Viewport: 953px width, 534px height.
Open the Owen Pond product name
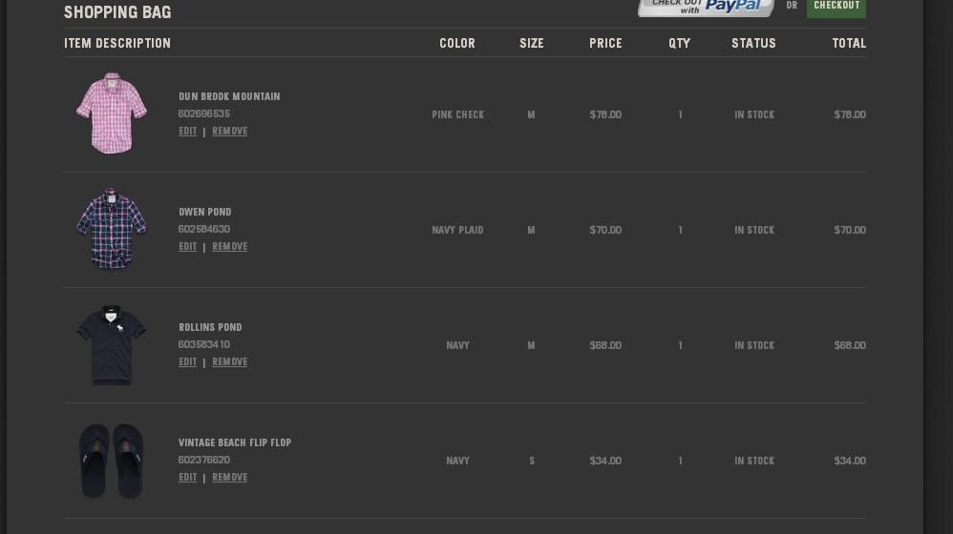click(204, 212)
